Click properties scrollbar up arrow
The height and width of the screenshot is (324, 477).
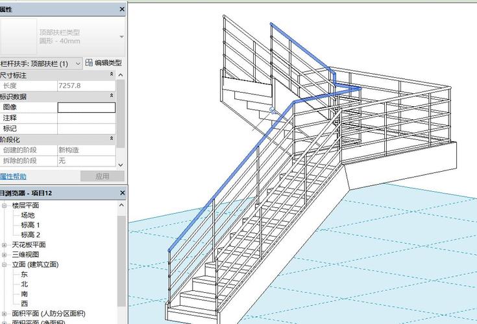tap(121, 75)
